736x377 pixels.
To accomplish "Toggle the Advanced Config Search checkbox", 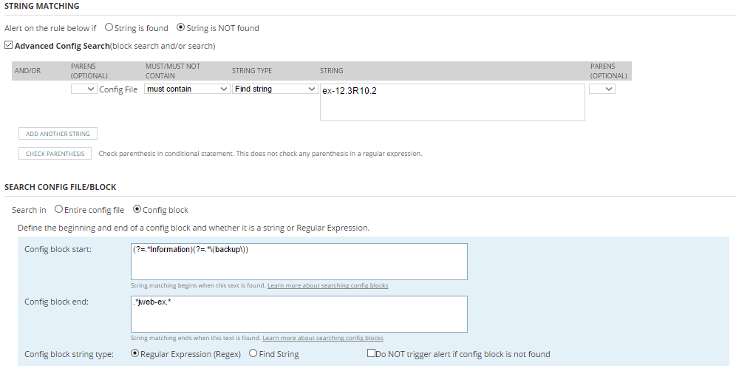I will (8, 45).
